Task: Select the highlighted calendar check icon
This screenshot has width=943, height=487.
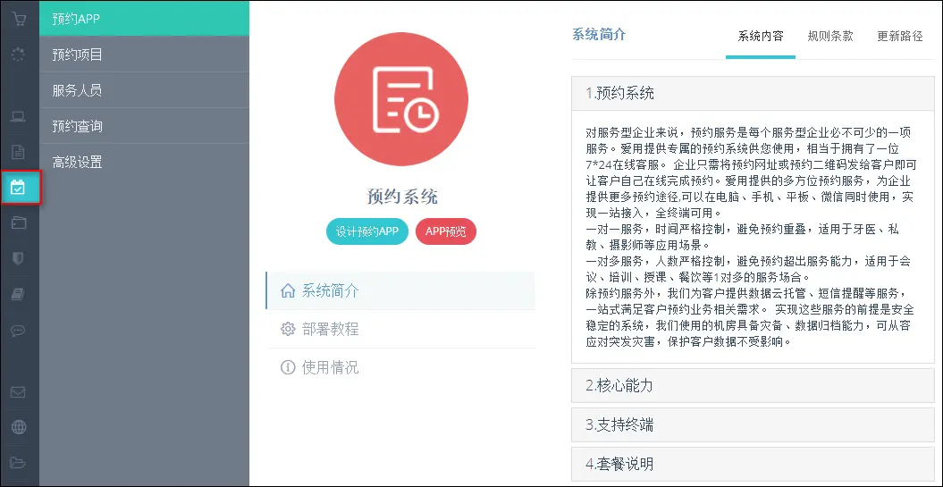Action: click(x=19, y=187)
